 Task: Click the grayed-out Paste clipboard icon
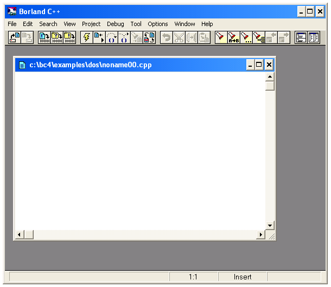[x=204, y=37]
